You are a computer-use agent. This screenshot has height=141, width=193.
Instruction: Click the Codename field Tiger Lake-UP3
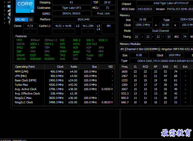(x=72, y=8)
